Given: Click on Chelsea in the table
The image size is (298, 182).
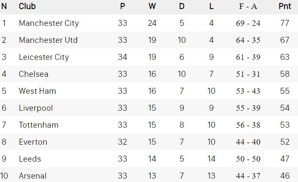Looking at the screenshot, I should point(33,74).
